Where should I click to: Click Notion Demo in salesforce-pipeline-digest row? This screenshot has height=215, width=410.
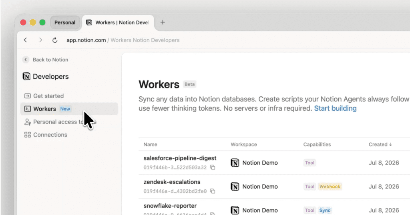(x=260, y=163)
